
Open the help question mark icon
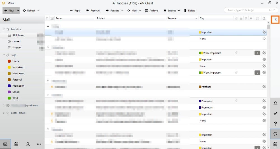pyautogui.click(x=275, y=124)
